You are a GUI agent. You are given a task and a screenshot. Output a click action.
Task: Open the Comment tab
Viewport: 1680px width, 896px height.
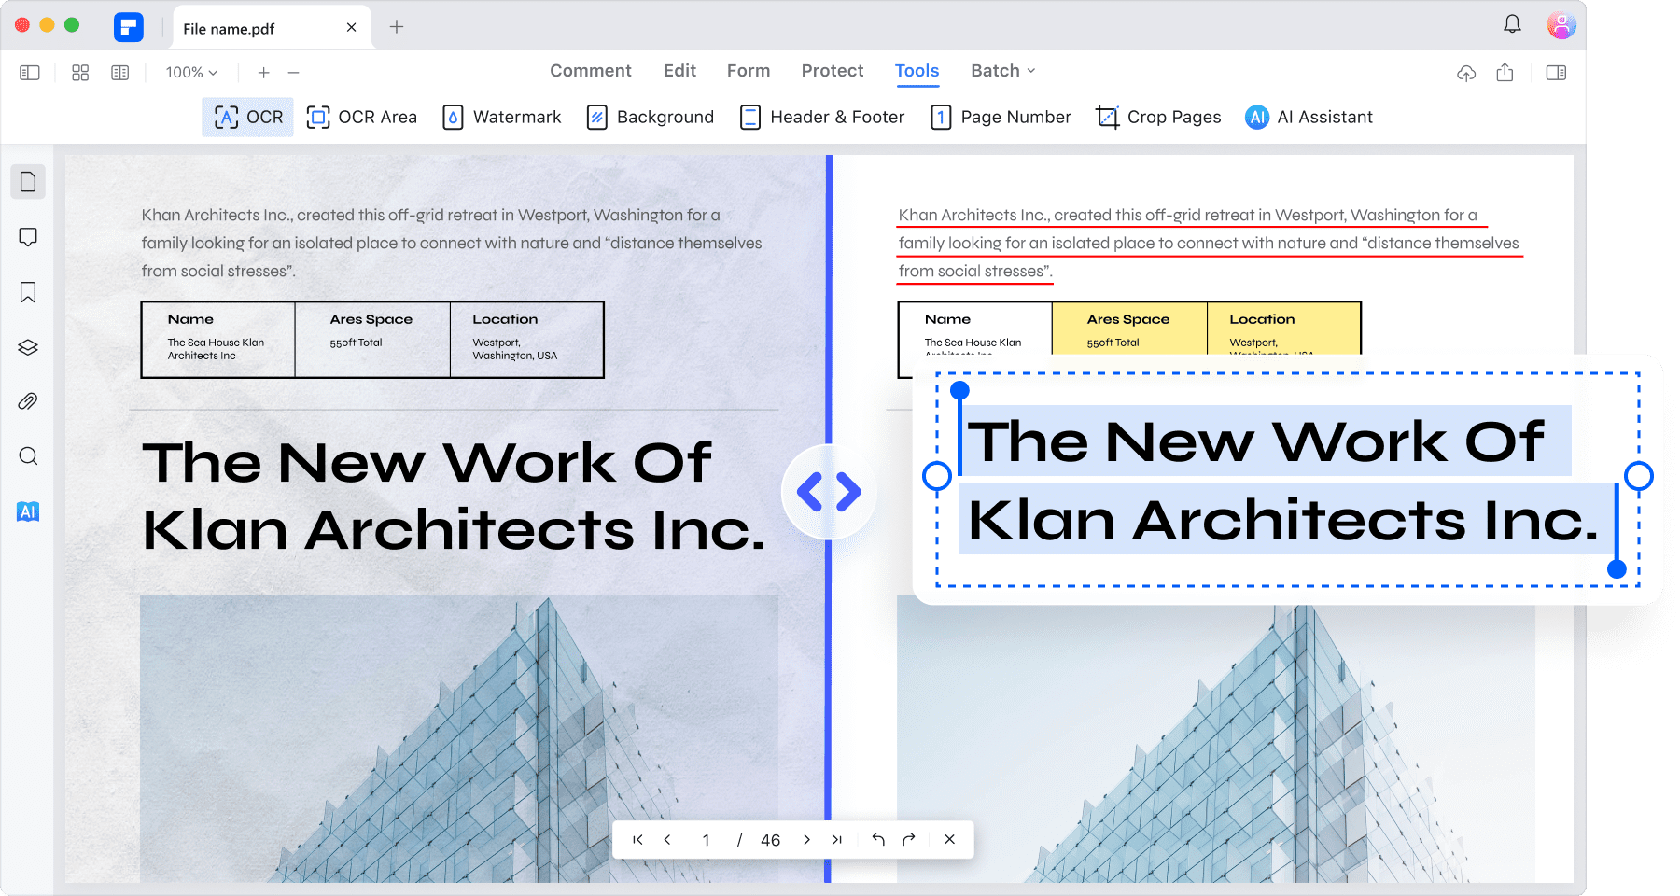(x=591, y=71)
